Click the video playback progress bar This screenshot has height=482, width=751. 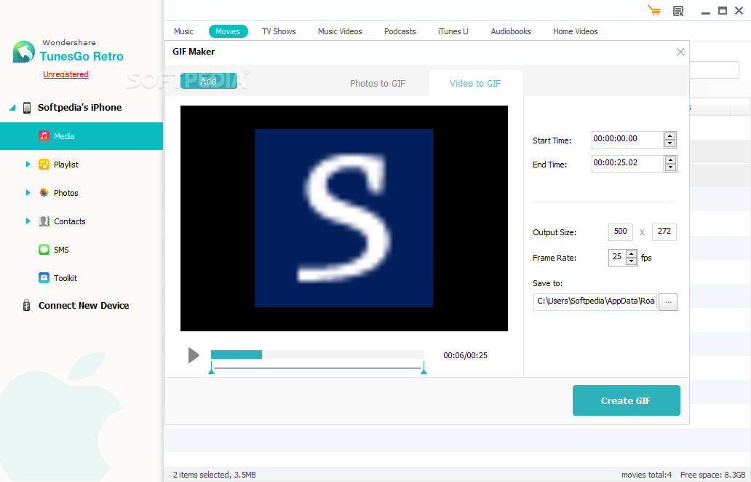[x=317, y=355]
